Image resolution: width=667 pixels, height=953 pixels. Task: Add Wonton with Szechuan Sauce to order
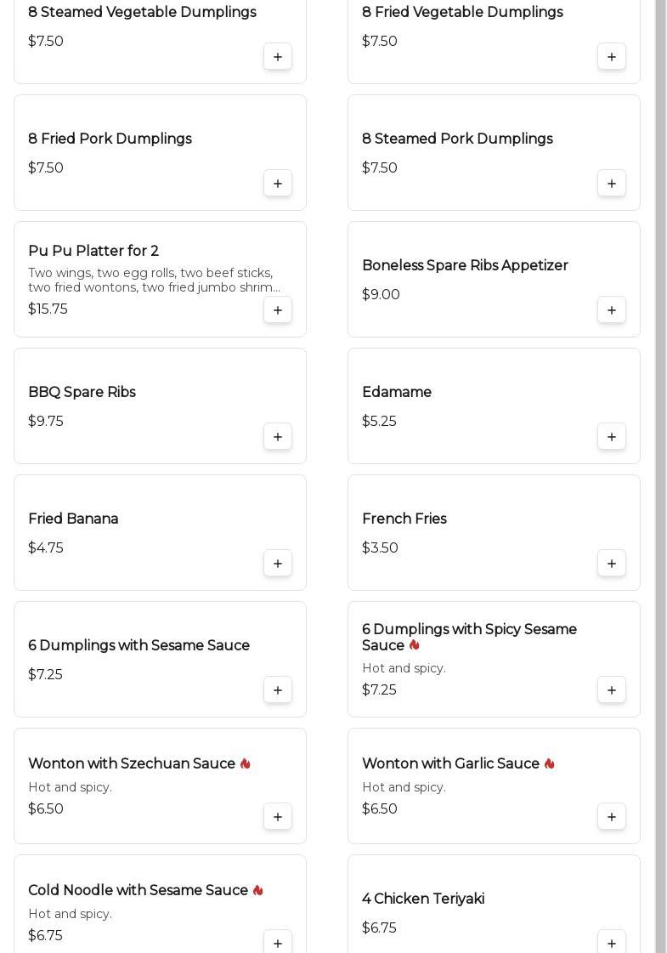click(278, 817)
